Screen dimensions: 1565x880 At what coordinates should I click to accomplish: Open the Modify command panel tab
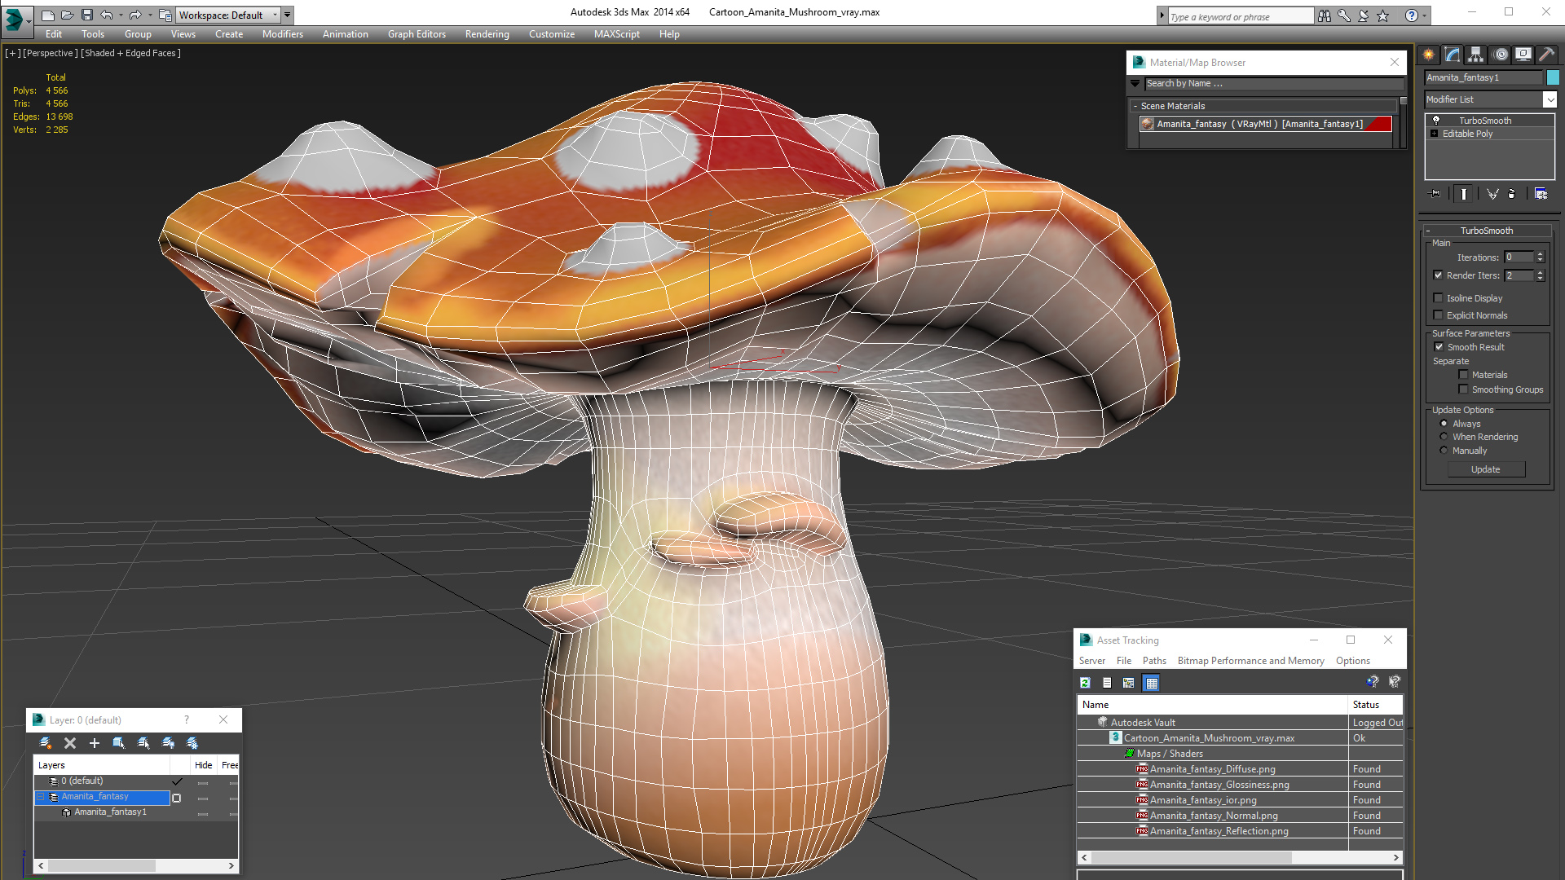(1453, 55)
